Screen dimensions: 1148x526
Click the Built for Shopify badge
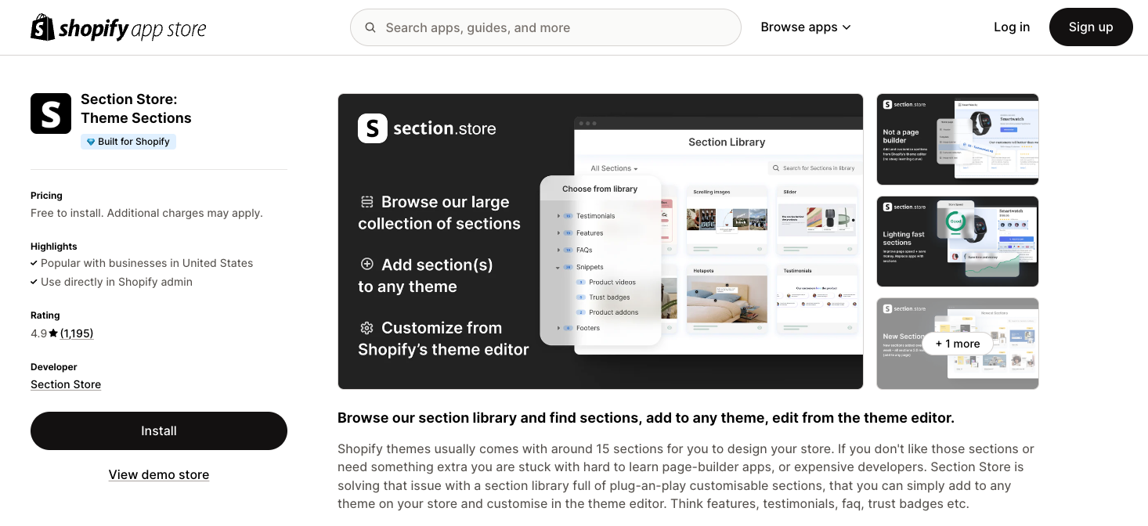pyautogui.click(x=128, y=142)
